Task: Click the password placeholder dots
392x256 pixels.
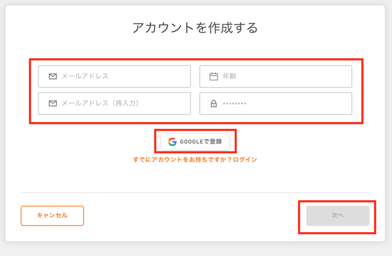Action: click(x=235, y=103)
